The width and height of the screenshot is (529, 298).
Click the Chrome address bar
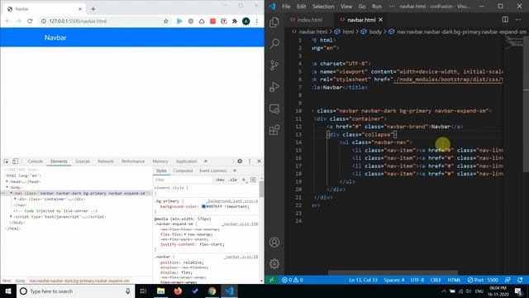105,21
